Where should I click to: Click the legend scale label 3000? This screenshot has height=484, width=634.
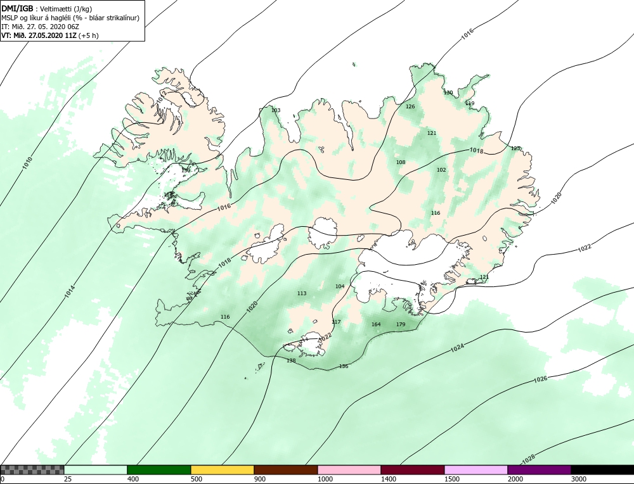click(578, 479)
